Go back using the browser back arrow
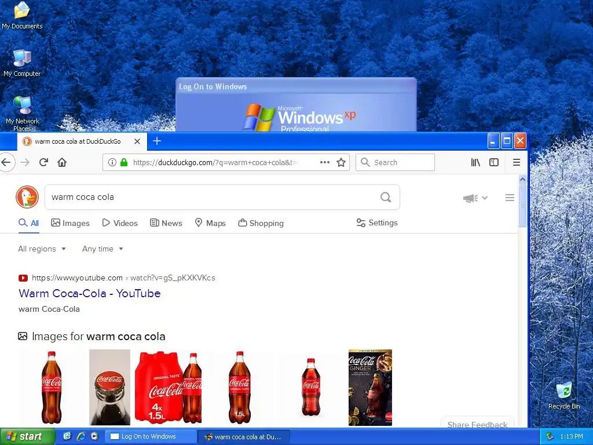 (6, 162)
